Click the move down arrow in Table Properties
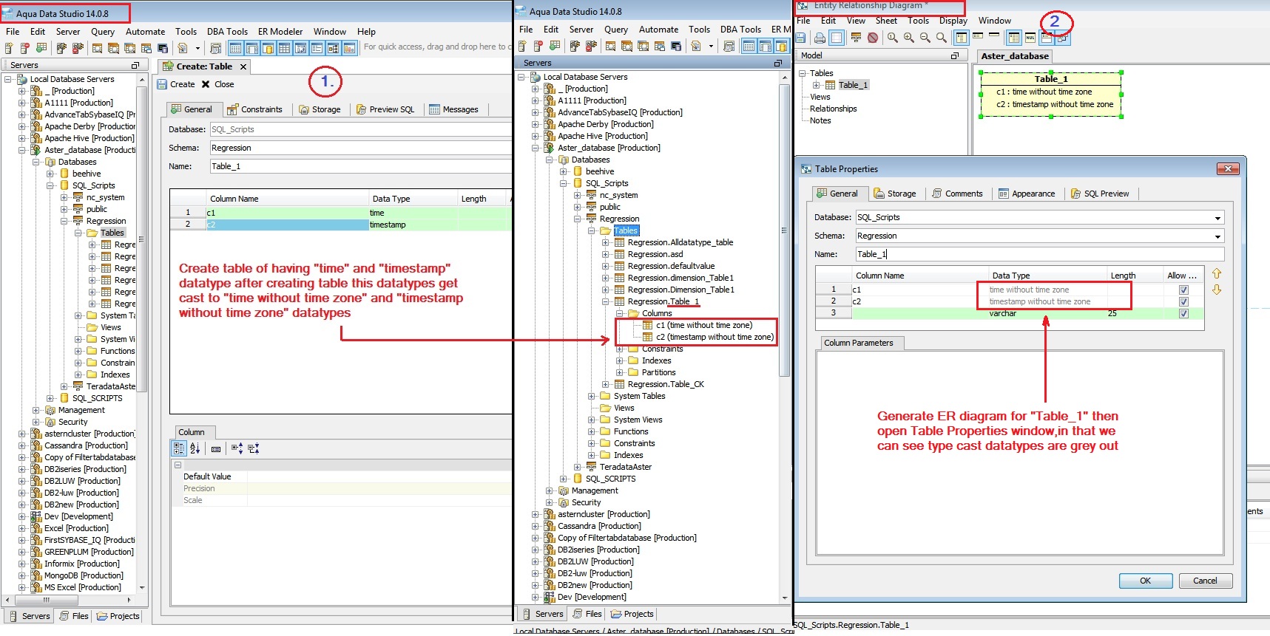Image resolution: width=1270 pixels, height=636 pixels. 1217,290
